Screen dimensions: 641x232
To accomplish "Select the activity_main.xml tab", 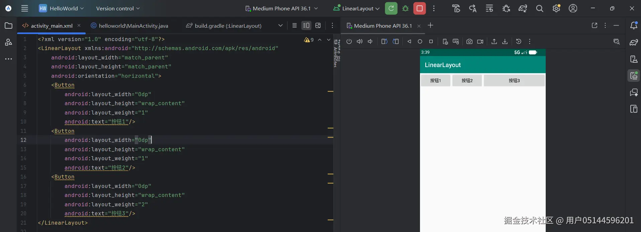I will [52, 26].
